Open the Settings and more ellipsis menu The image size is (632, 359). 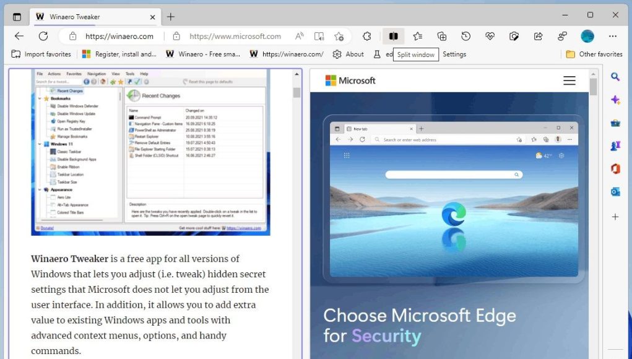point(613,37)
